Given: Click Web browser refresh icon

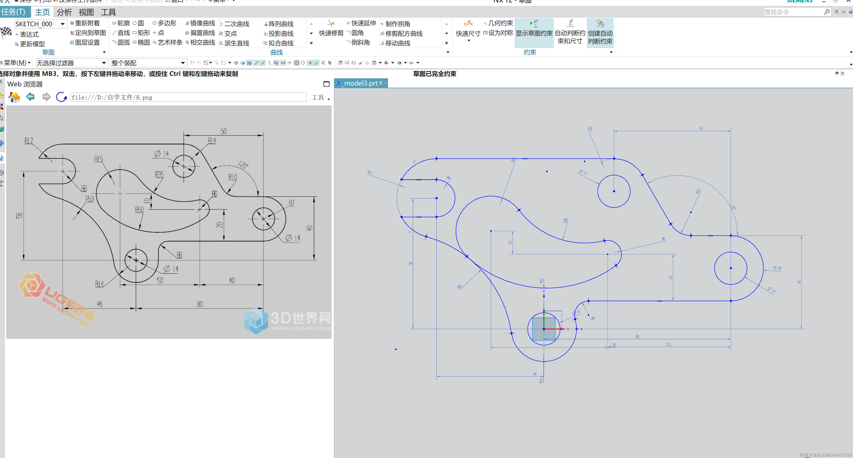Looking at the screenshot, I should [61, 97].
